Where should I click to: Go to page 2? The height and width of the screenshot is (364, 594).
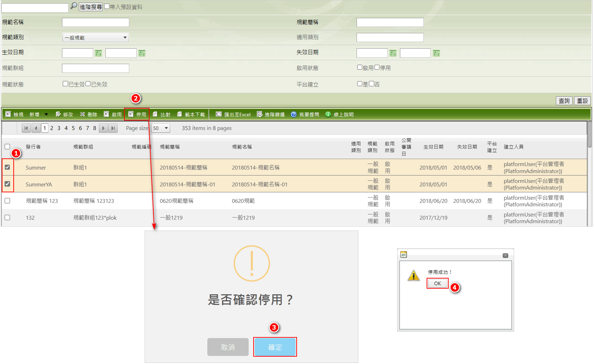[52, 128]
